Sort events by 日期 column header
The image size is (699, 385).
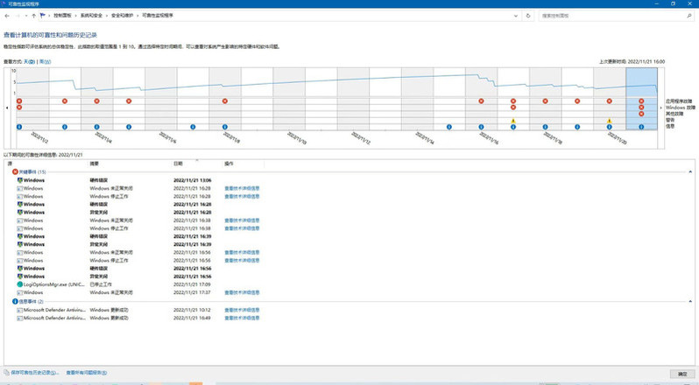[x=179, y=164]
